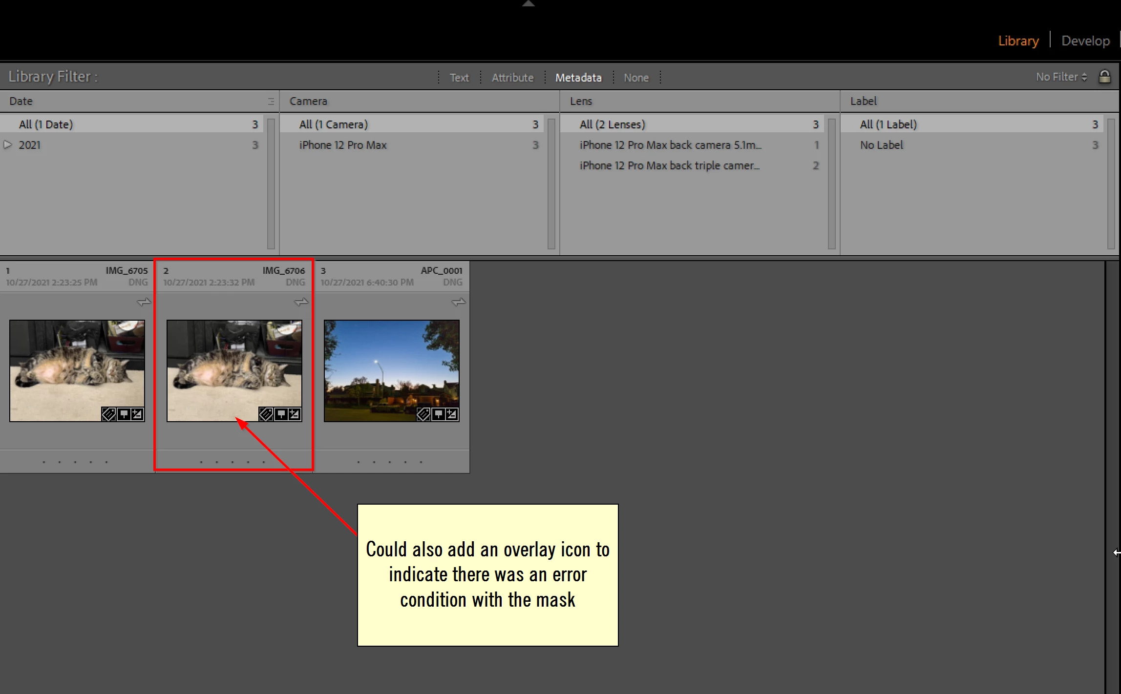Click the third rating dot under IMG_6706

click(x=233, y=462)
